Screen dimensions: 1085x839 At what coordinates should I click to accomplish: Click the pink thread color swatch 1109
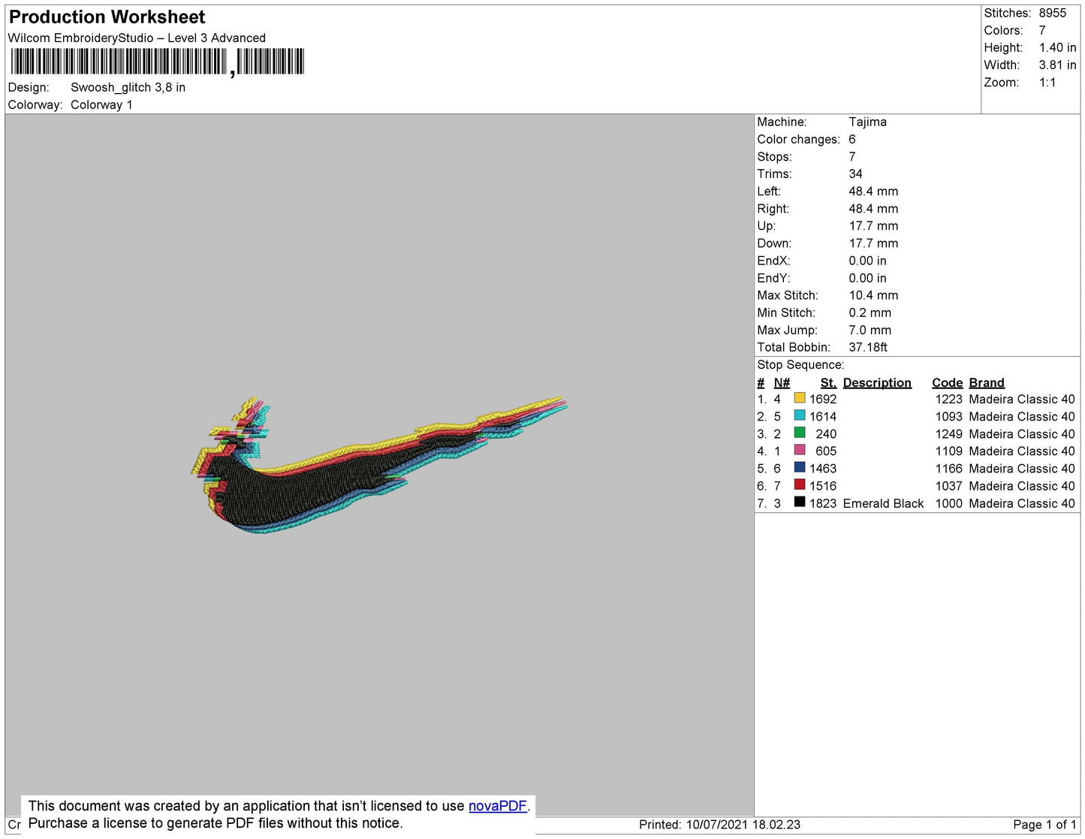(800, 450)
